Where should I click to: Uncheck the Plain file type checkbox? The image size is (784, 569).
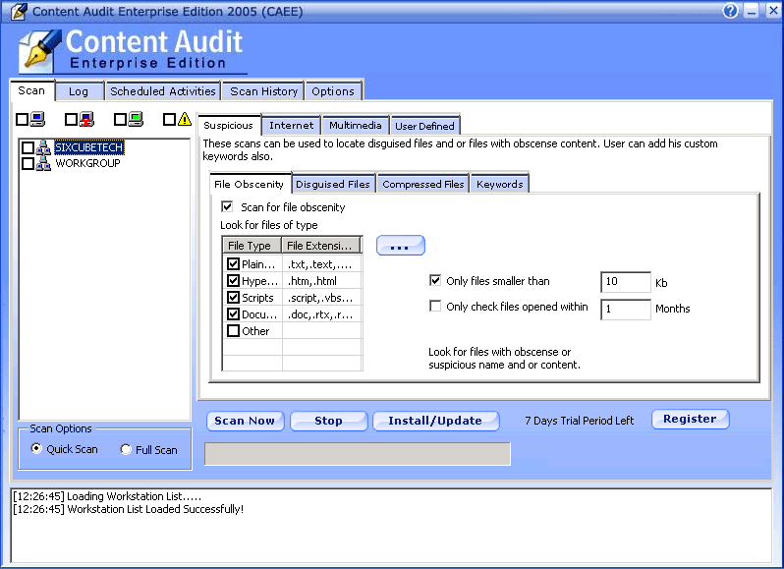tap(233, 263)
